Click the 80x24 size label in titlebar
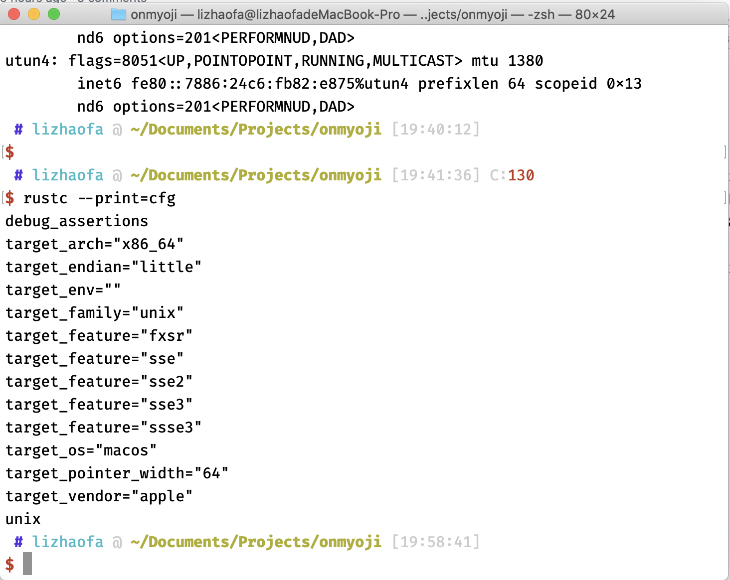730x580 pixels. click(596, 14)
